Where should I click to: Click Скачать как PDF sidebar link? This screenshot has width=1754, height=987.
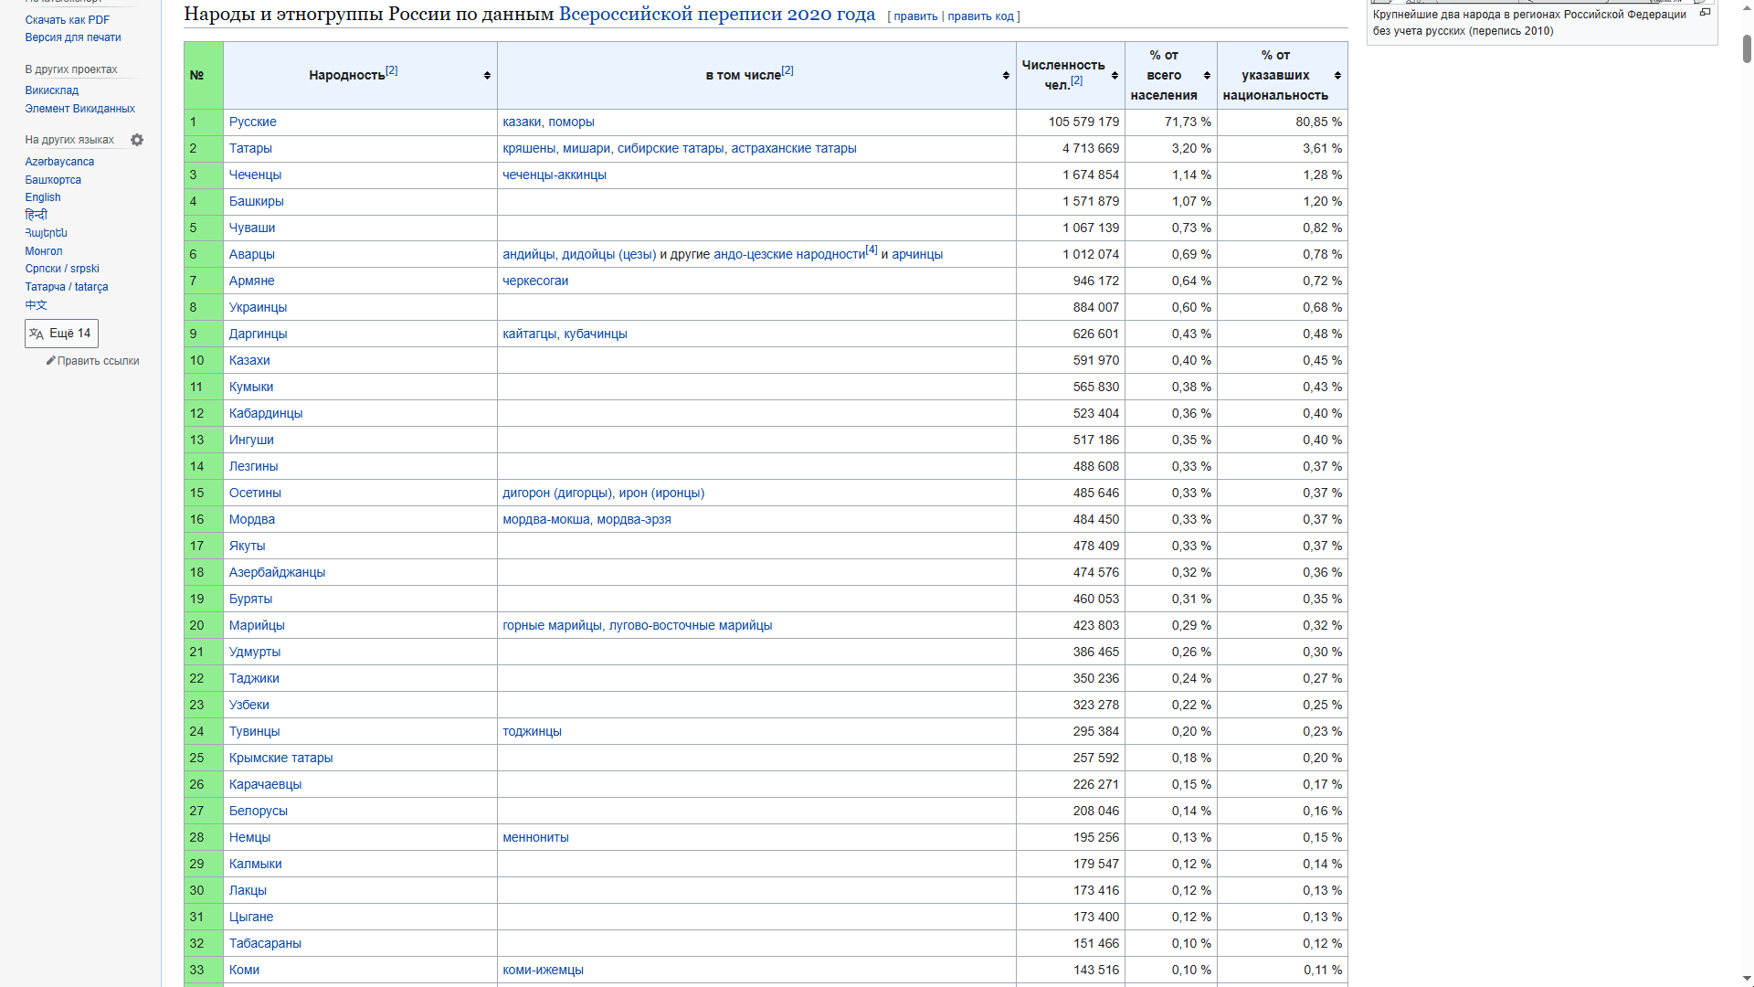67,19
